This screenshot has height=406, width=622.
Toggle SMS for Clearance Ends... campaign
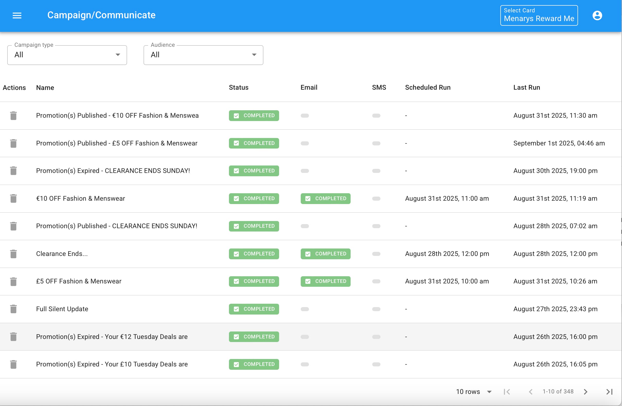pos(376,254)
